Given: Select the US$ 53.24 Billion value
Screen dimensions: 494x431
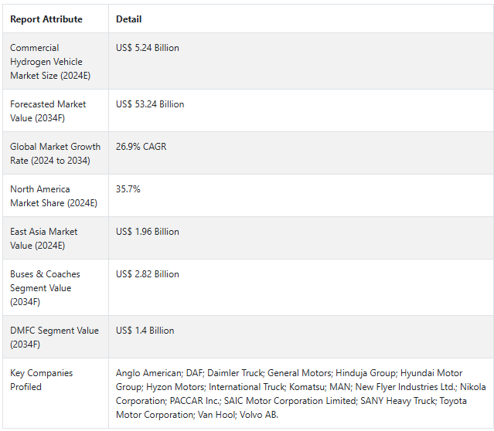Looking at the screenshot, I should (150, 104).
